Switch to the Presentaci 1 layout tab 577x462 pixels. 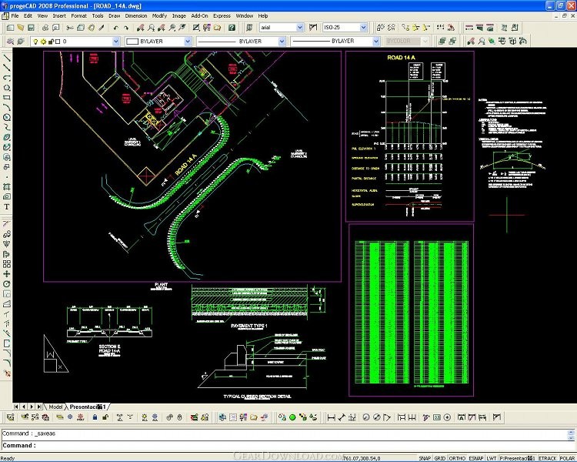(x=88, y=407)
